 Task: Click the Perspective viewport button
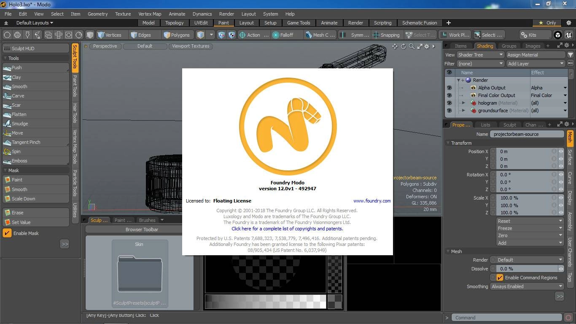[x=105, y=46]
